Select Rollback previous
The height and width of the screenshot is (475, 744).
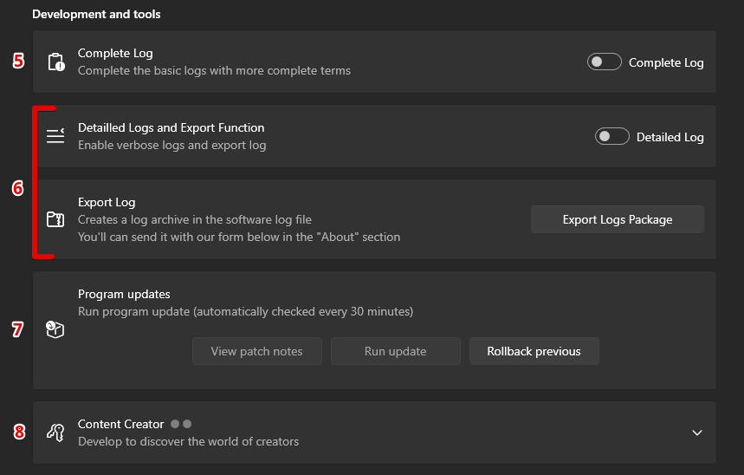534,351
